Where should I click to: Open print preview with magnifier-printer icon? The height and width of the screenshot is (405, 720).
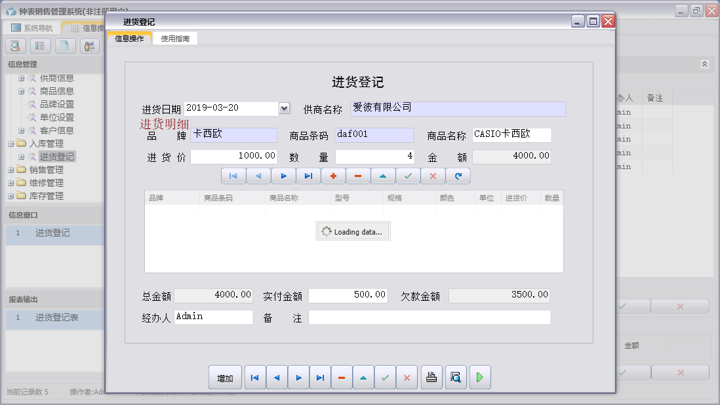coord(456,377)
